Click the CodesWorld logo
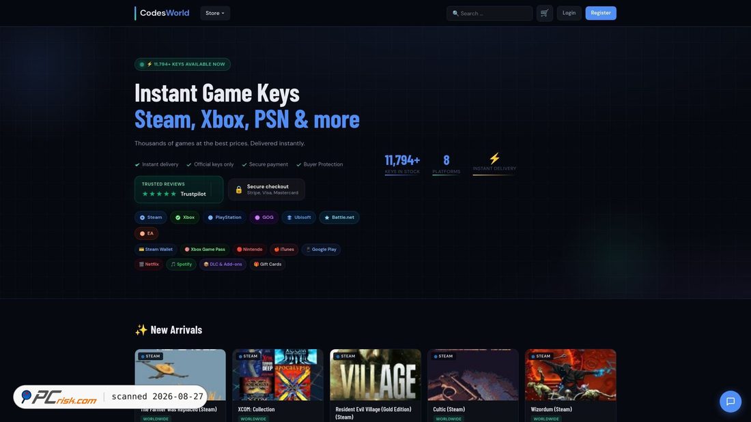Image resolution: width=751 pixels, height=422 pixels. (x=162, y=13)
